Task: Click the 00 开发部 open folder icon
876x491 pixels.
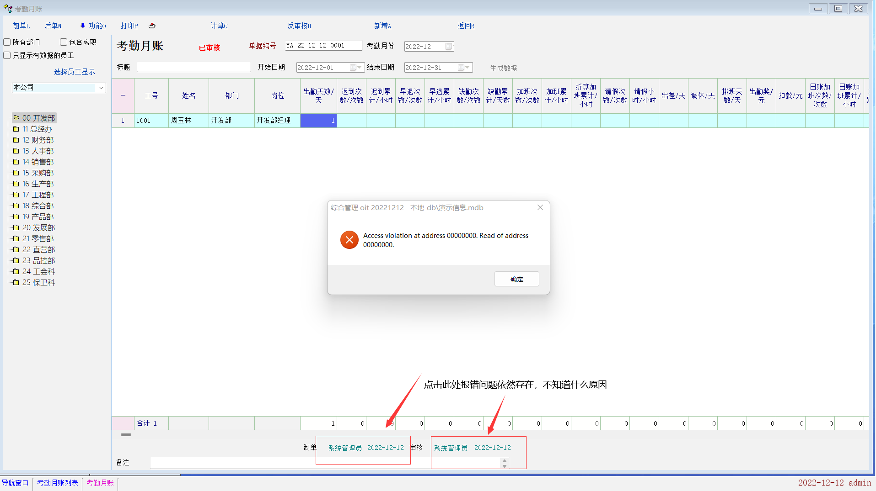Action: 16,118
